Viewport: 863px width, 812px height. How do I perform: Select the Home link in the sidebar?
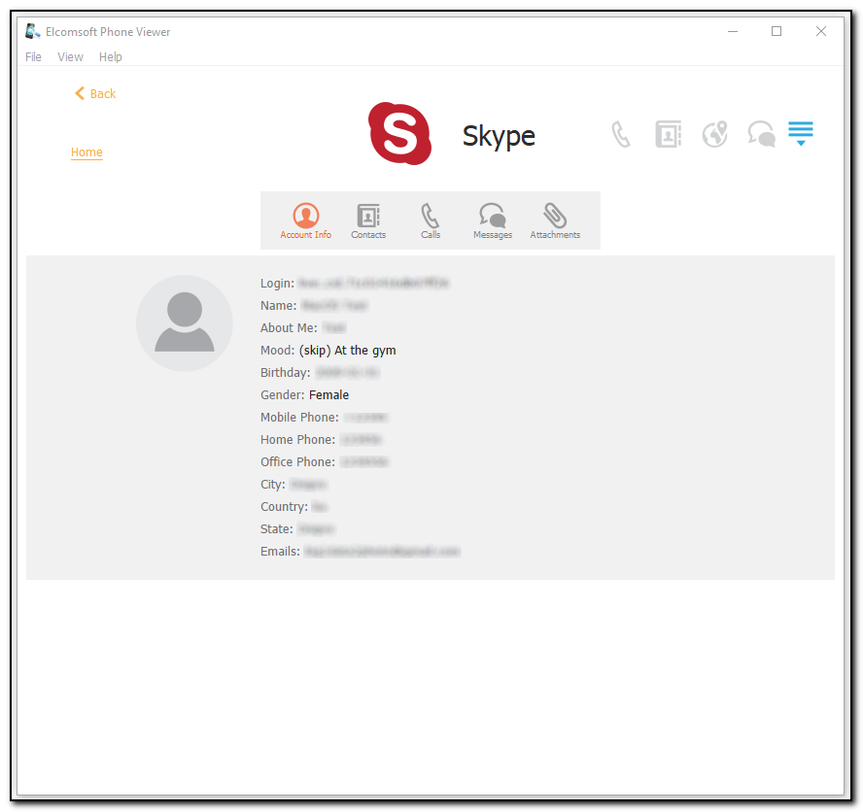pos(86,152)
